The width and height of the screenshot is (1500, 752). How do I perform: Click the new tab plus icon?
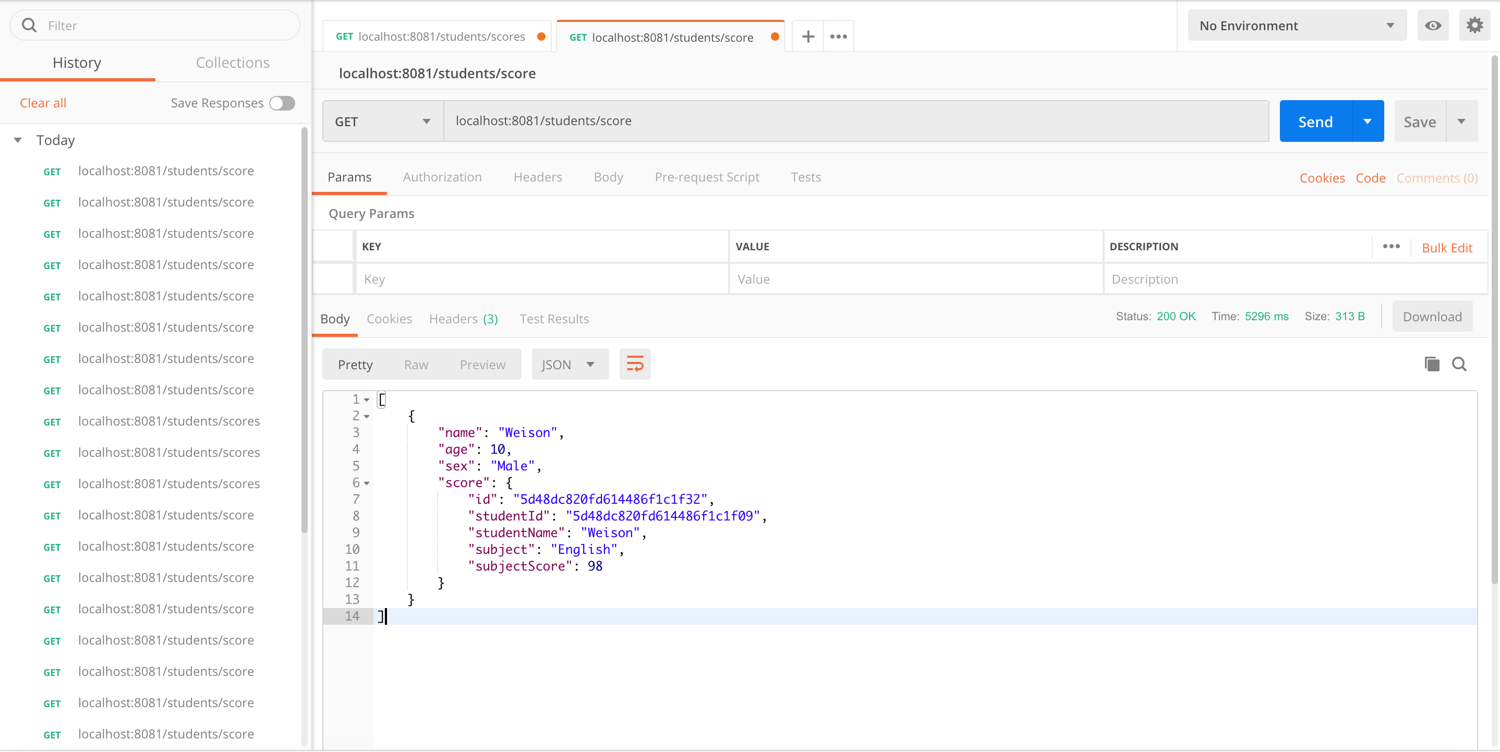[x=808, y=37]
